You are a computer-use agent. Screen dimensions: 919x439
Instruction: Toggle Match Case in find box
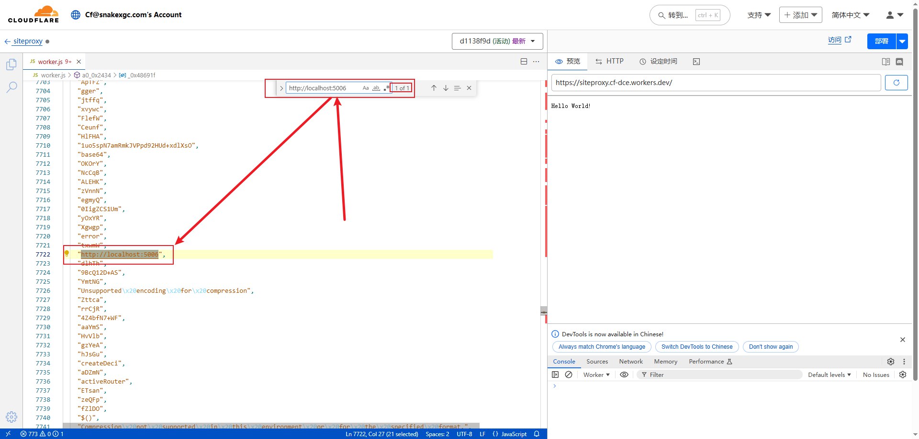[366, 88]
